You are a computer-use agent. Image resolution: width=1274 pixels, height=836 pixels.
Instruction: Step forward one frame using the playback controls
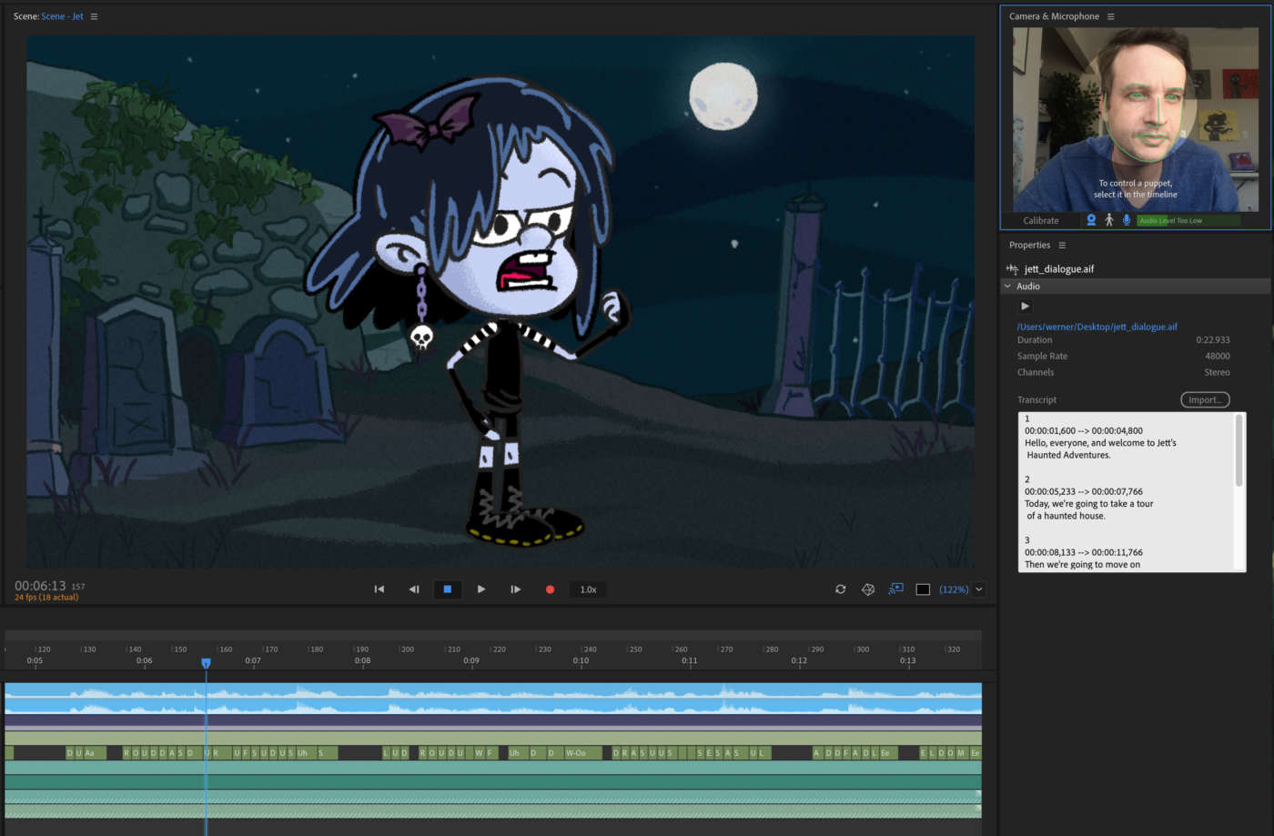click(515, 589)
